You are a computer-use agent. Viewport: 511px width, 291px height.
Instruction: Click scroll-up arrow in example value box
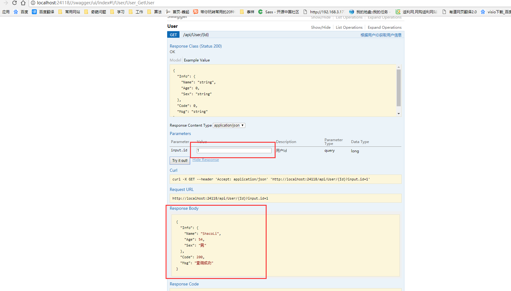pos(399,67)
